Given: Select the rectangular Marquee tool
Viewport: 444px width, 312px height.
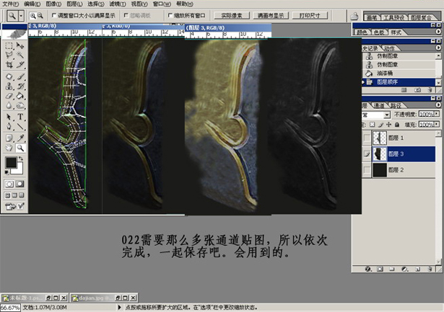Looking at the screenshot, I should click(x=8, y=45).
